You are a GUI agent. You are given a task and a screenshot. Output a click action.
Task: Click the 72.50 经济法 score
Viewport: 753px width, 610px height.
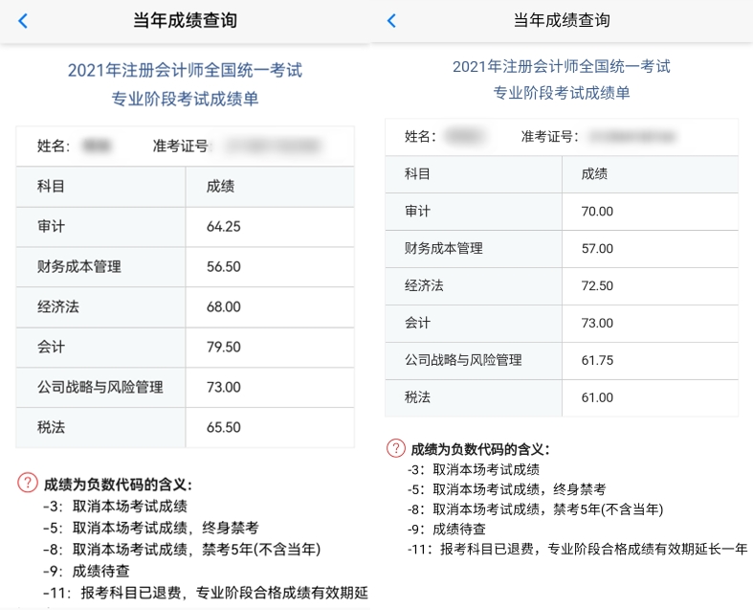point(597,285)
